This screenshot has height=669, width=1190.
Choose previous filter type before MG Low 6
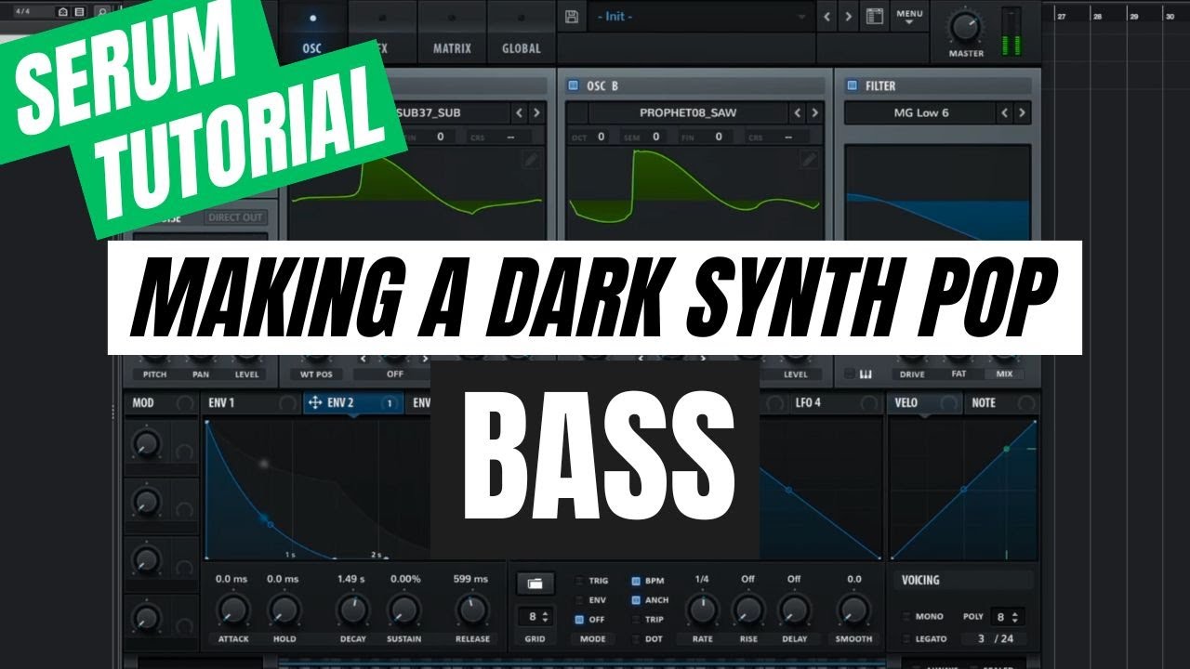[1004, 112]
